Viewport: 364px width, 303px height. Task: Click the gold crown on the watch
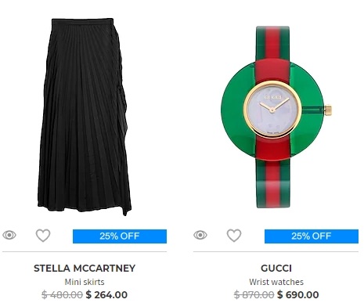click(328, 110)
